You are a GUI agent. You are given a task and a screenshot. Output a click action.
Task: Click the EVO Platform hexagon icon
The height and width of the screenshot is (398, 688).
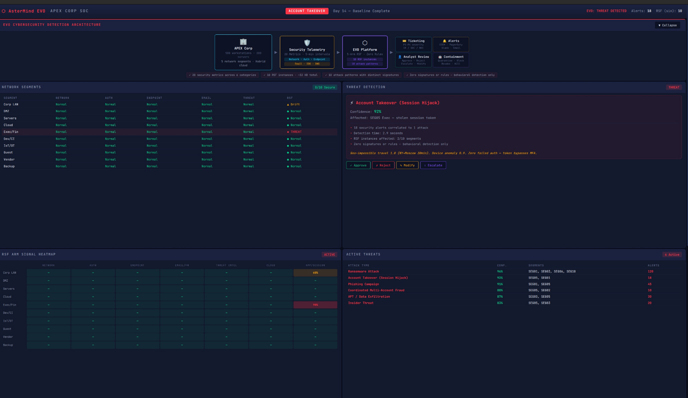pos(365,42)
